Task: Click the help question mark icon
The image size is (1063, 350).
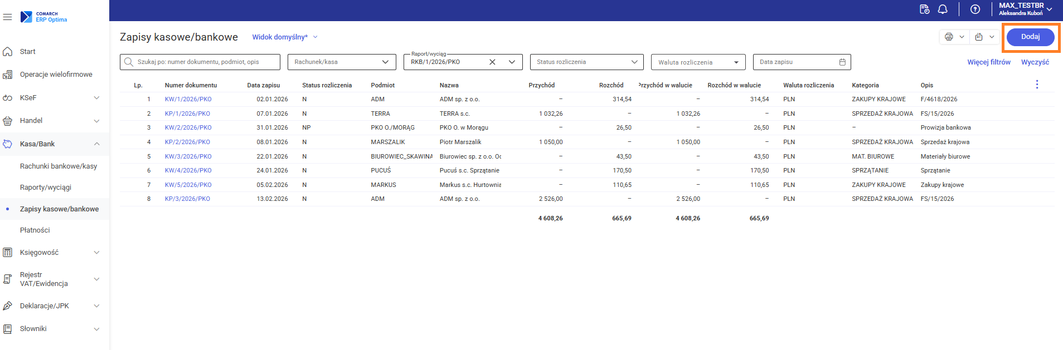Action: click(x=975, y=9)
